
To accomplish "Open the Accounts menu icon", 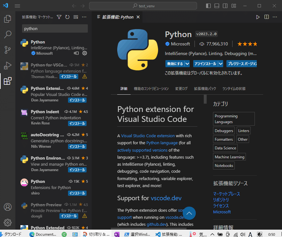I will 8,207.
